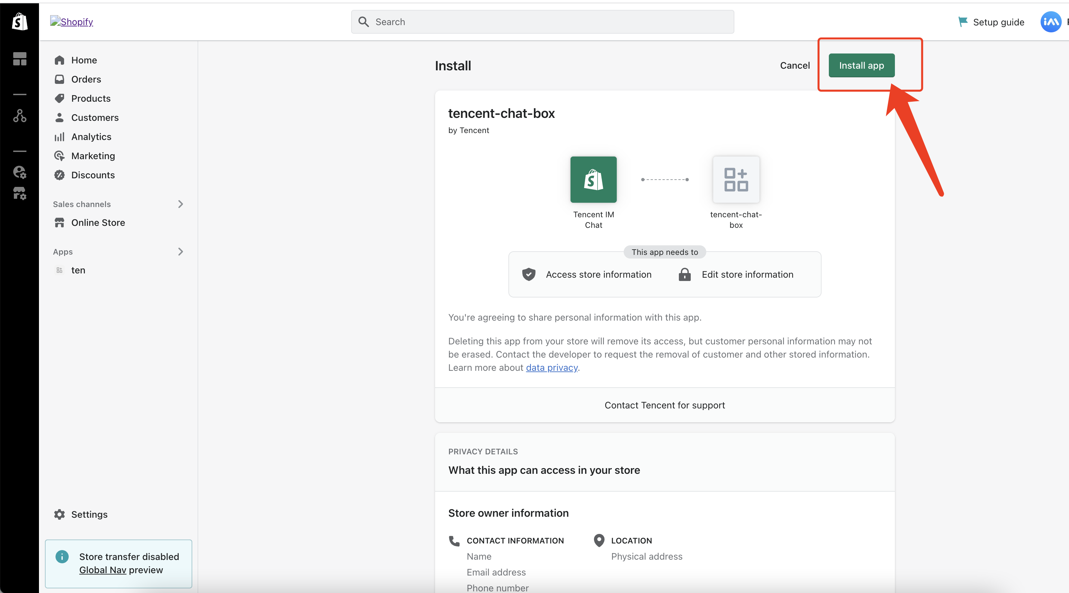Click the 'Store owner information' heading
The width and height of the screenshot is (1069, 593).
point(508,513)
